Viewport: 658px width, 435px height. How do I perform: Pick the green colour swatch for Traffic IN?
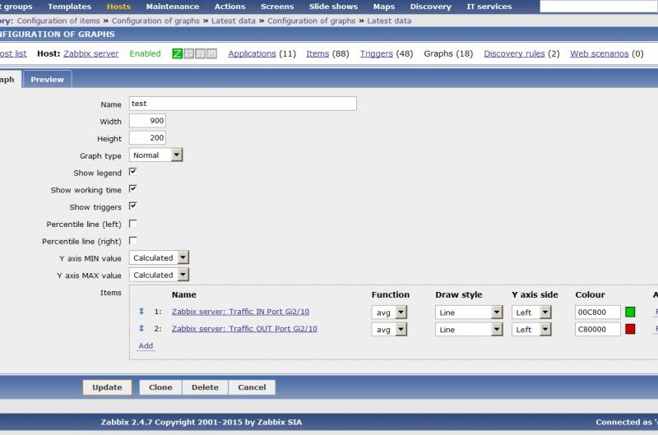(x=630, y=312)
